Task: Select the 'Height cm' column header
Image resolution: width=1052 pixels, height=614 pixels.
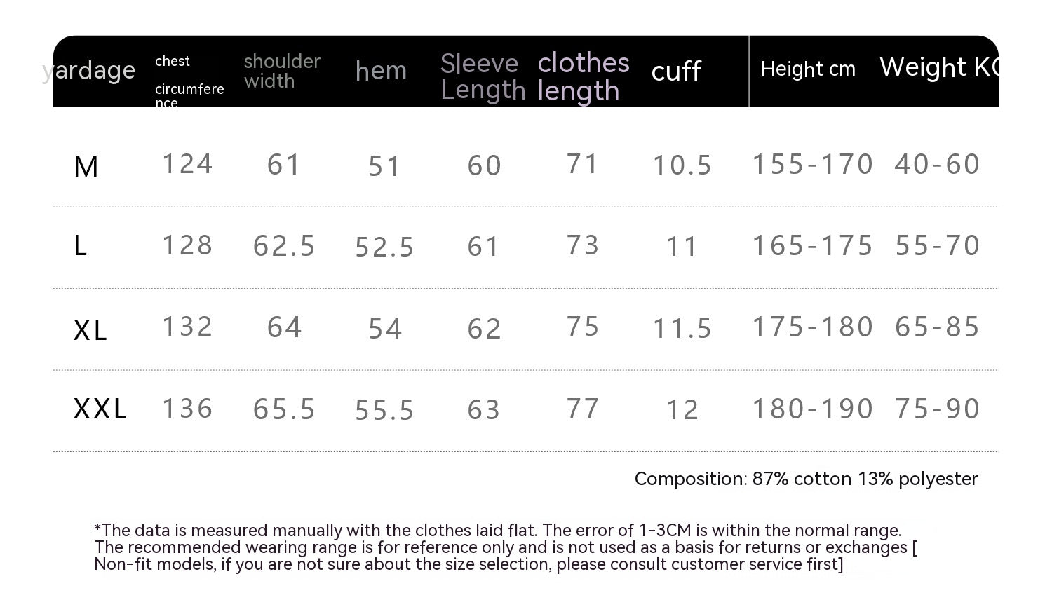Action: coord(808,69)
